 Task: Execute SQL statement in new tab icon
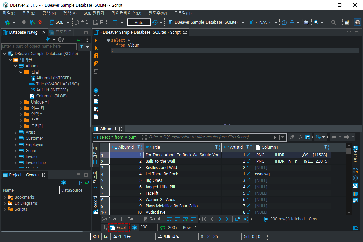(96, 48)
